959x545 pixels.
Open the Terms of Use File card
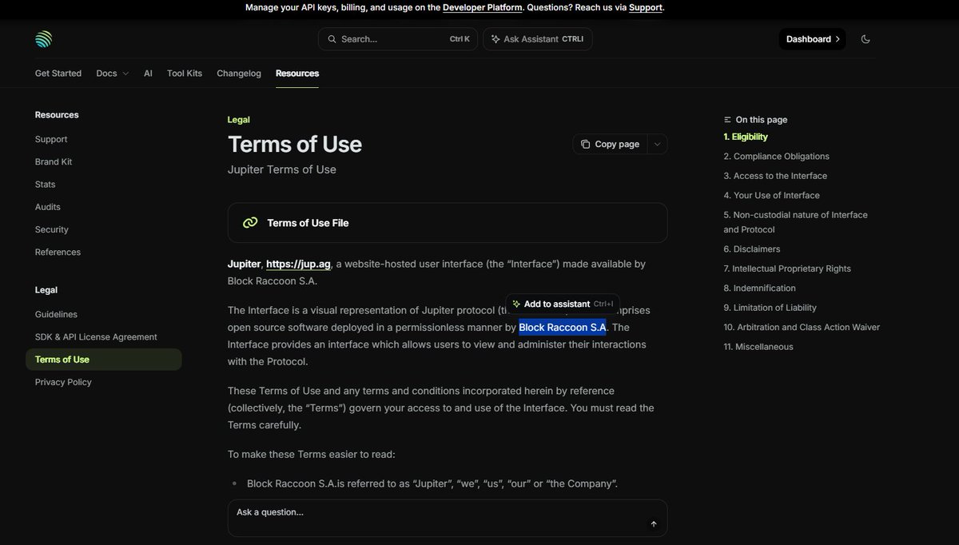[448, 223]
